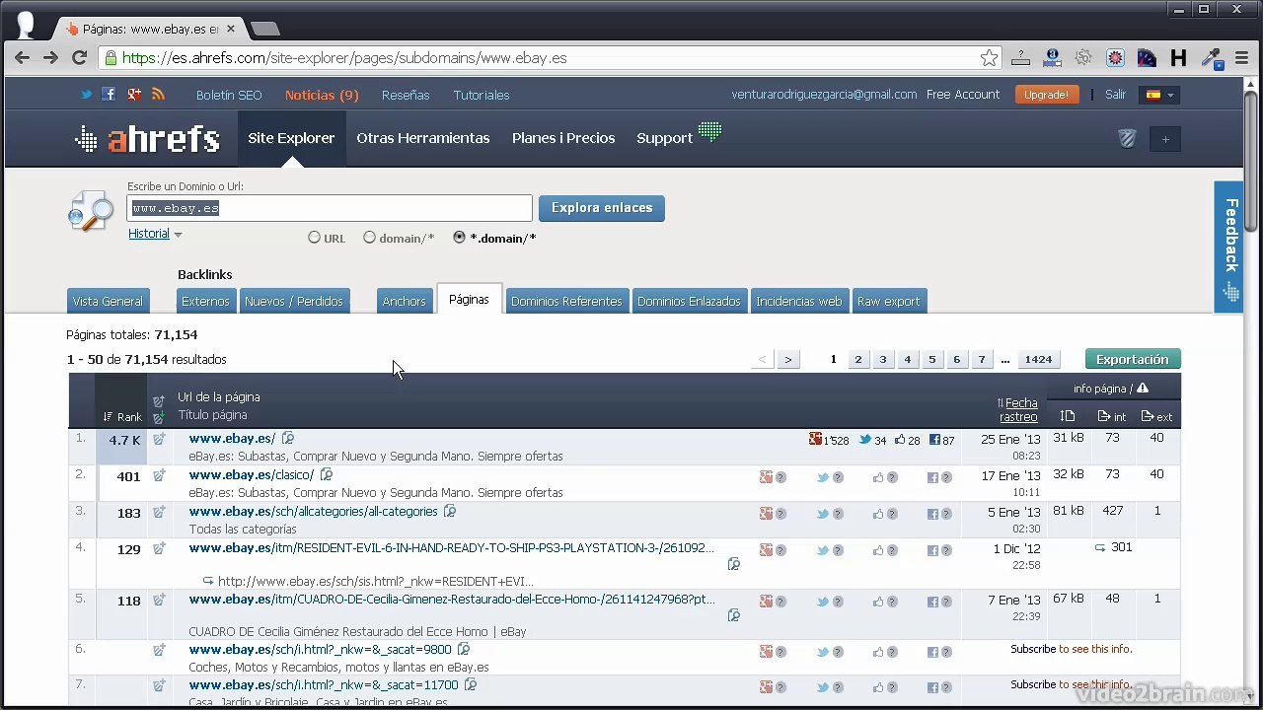Open the Raw export tab
The image size is (1263, 710).
click(888, 301)
